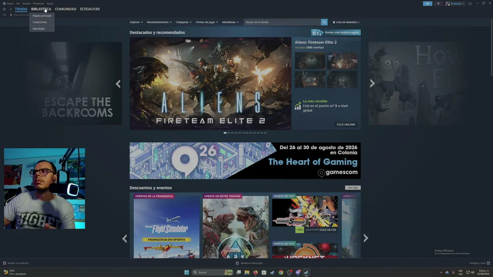The width and height of the screenshot is (493, 277).
Task: Show previous featured game with left arrow
Action: pos(118,83)
